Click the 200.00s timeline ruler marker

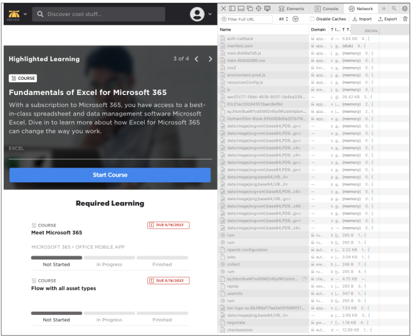(x=371, y=31)
